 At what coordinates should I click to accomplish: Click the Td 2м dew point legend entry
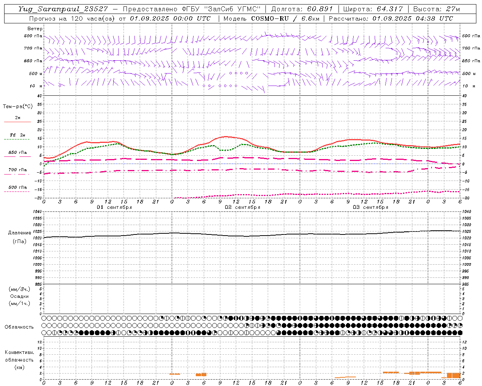tap(17, 135)
